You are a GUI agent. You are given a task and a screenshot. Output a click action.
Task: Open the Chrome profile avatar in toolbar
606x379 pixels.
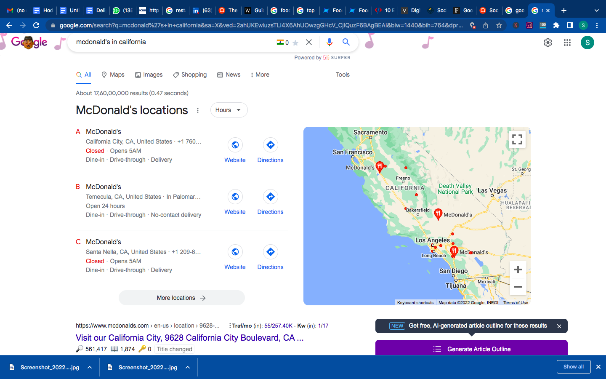[x=583, y=25]
